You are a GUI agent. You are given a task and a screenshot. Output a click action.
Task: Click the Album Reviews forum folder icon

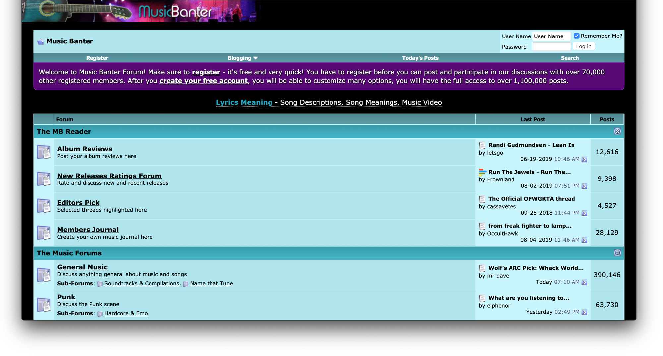pyautogui.click(x=44, y=152)
